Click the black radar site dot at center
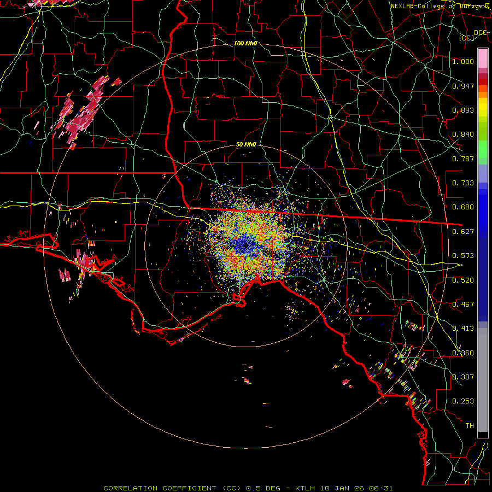 (246, 245)
